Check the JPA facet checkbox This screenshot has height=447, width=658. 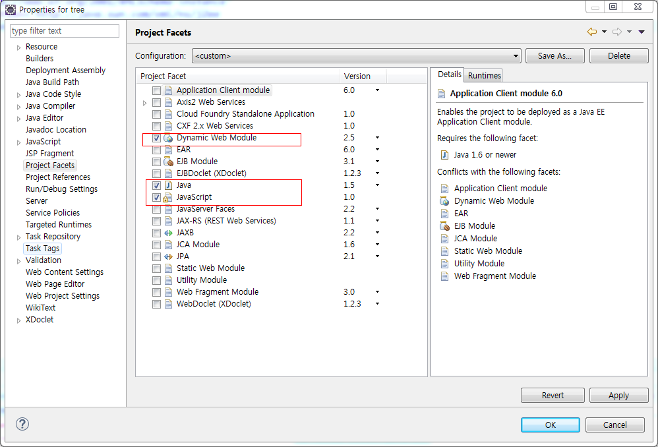156,256
